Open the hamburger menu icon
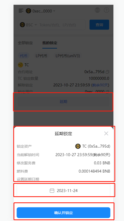This screenshot has height=221, width=124. [21, 11]
